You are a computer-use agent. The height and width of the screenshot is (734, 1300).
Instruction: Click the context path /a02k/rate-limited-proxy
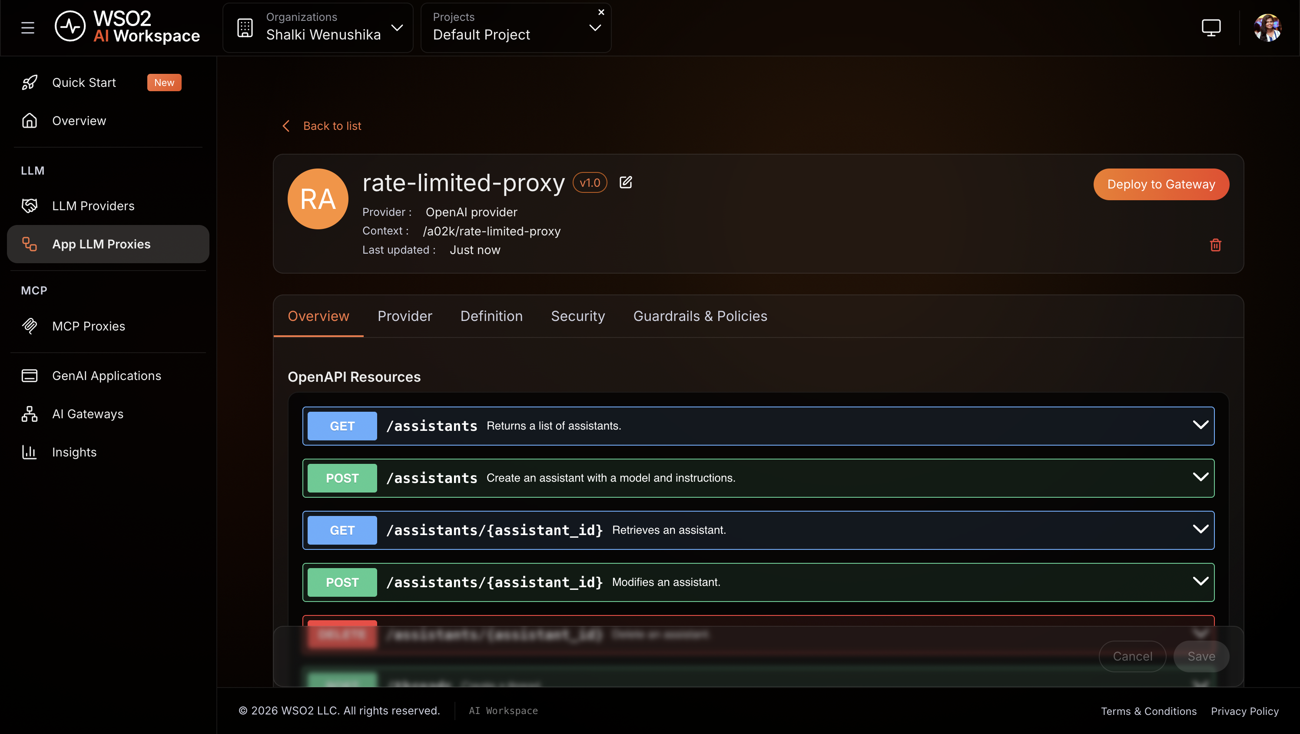pos(491,231)
